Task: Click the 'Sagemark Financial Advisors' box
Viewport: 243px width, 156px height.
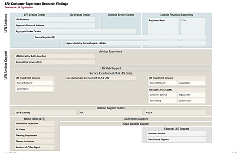Action: click(x=55, y=26)
